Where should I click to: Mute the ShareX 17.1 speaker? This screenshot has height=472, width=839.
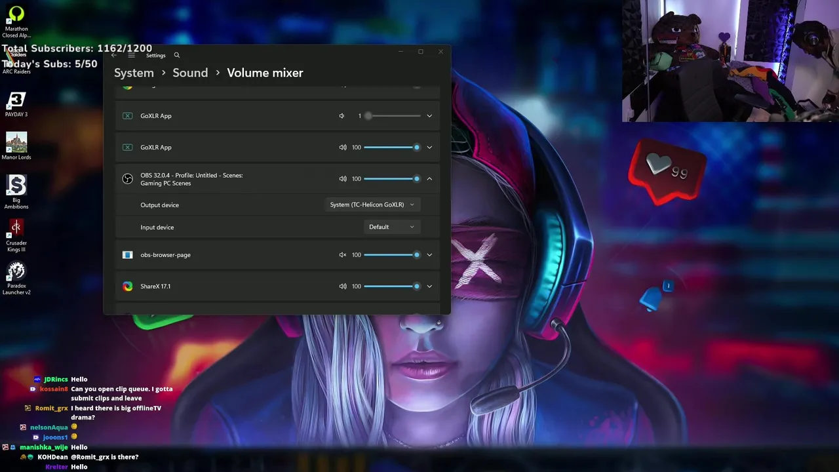coord(342,286)
